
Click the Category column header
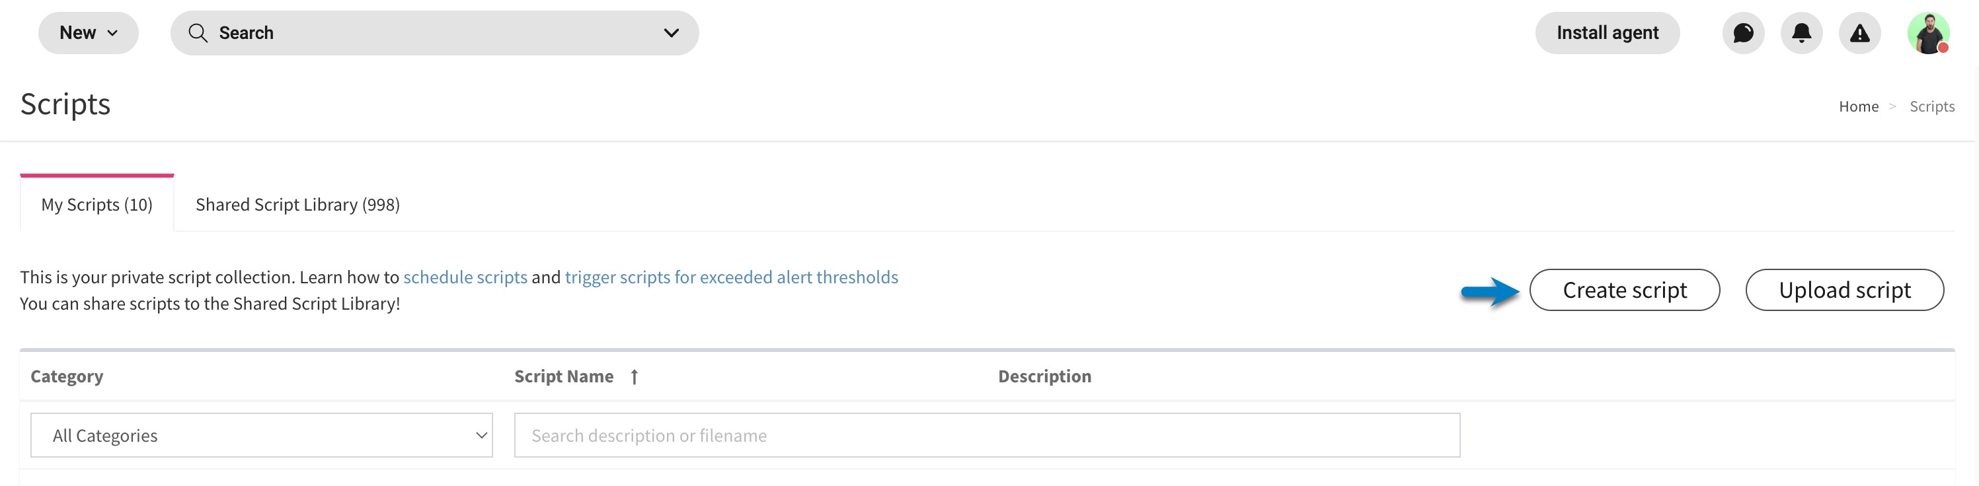(67, 377)
